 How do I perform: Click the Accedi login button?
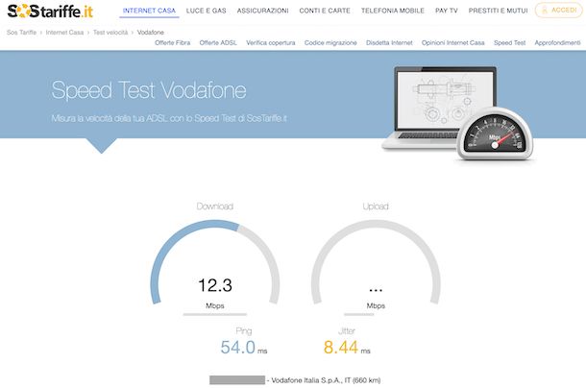click(559, 11)
